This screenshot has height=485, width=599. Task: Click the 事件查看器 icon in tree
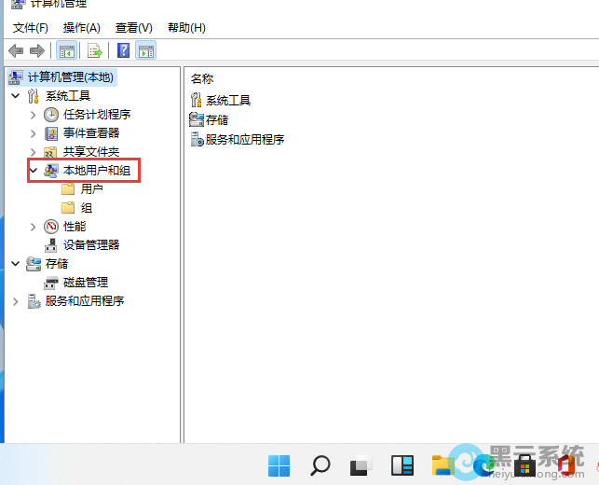point(51,133)
